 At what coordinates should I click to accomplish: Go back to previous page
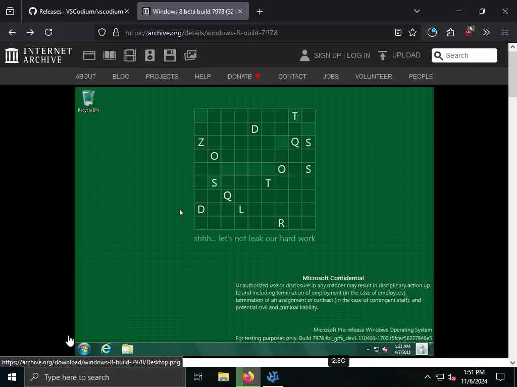click(12, 32)
